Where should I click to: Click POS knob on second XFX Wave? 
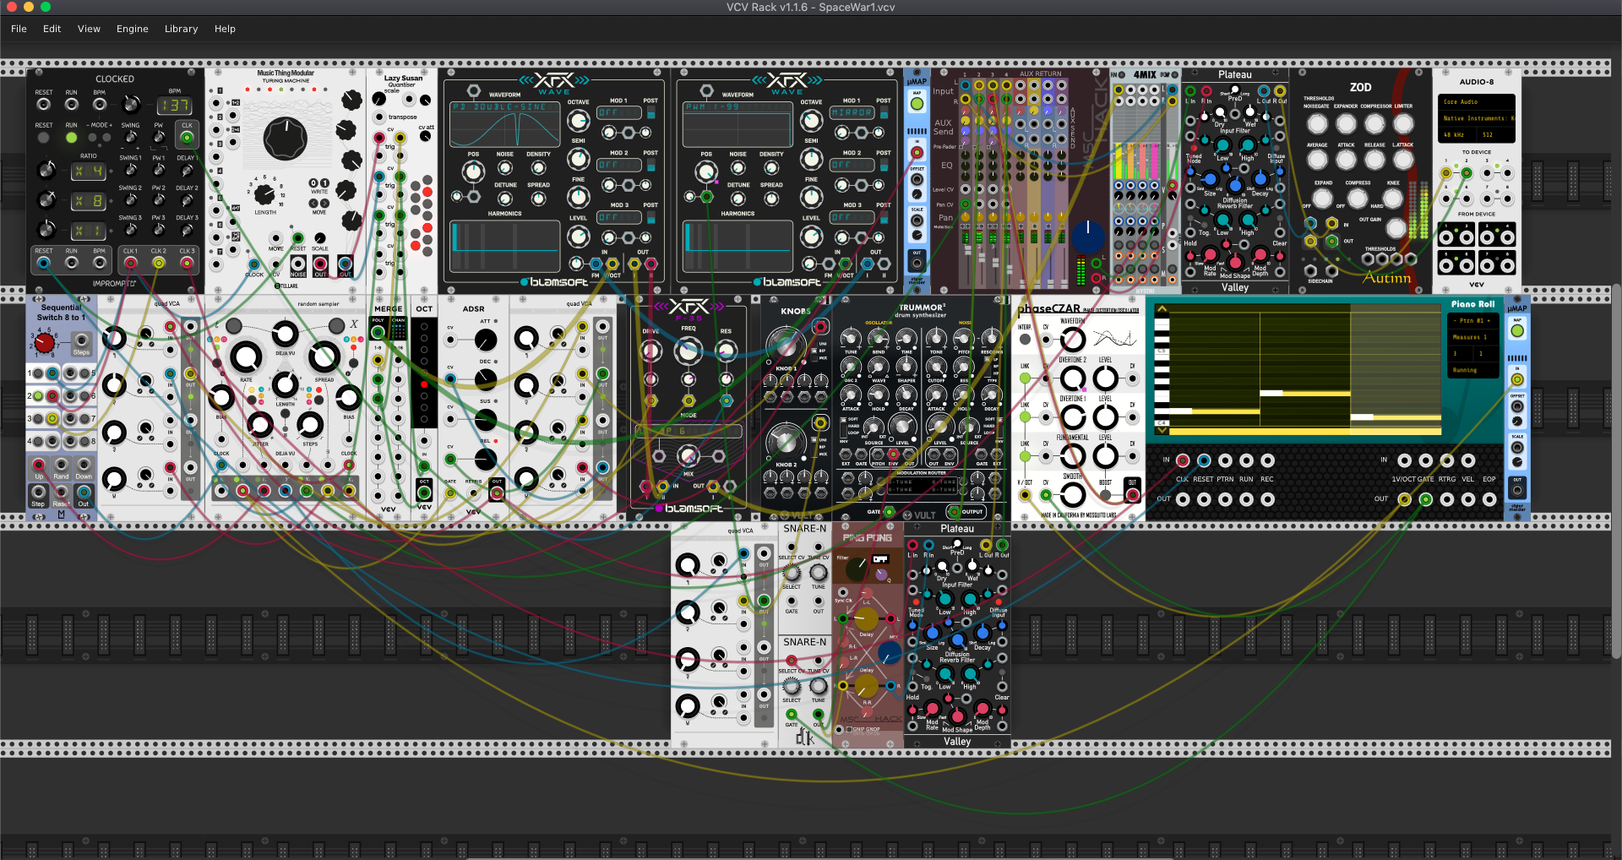click(x=706, y=171)
